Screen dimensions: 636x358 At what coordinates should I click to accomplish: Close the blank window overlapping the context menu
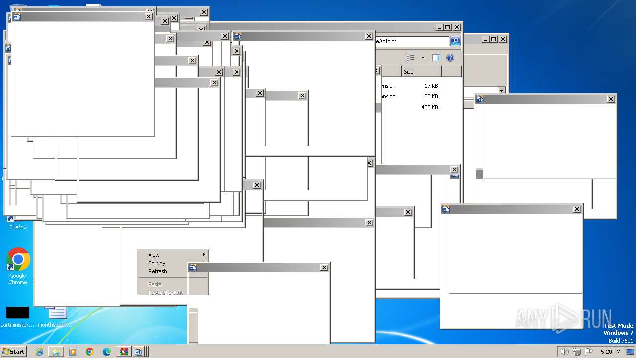tap(324, 268)
